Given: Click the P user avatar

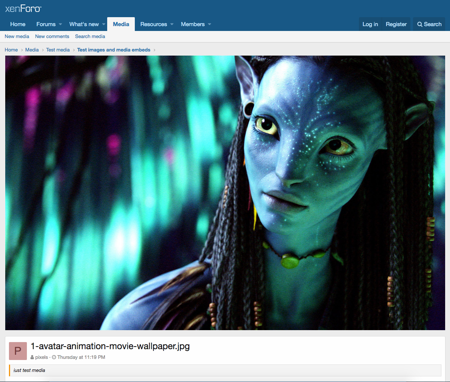Looking at the screenshot, I should (18, 351).
